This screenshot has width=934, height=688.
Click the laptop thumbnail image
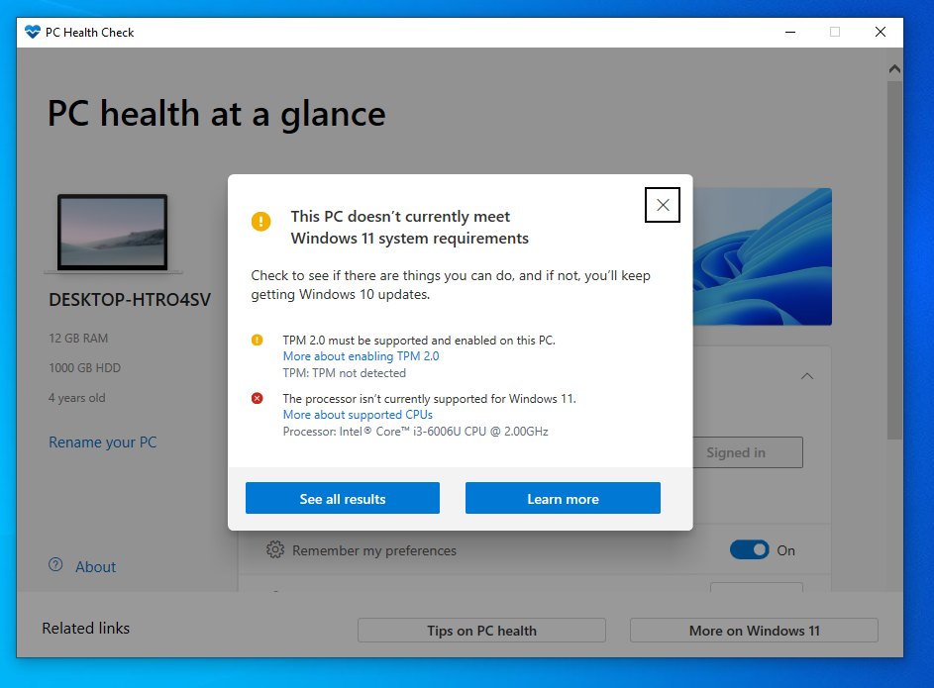113,234
